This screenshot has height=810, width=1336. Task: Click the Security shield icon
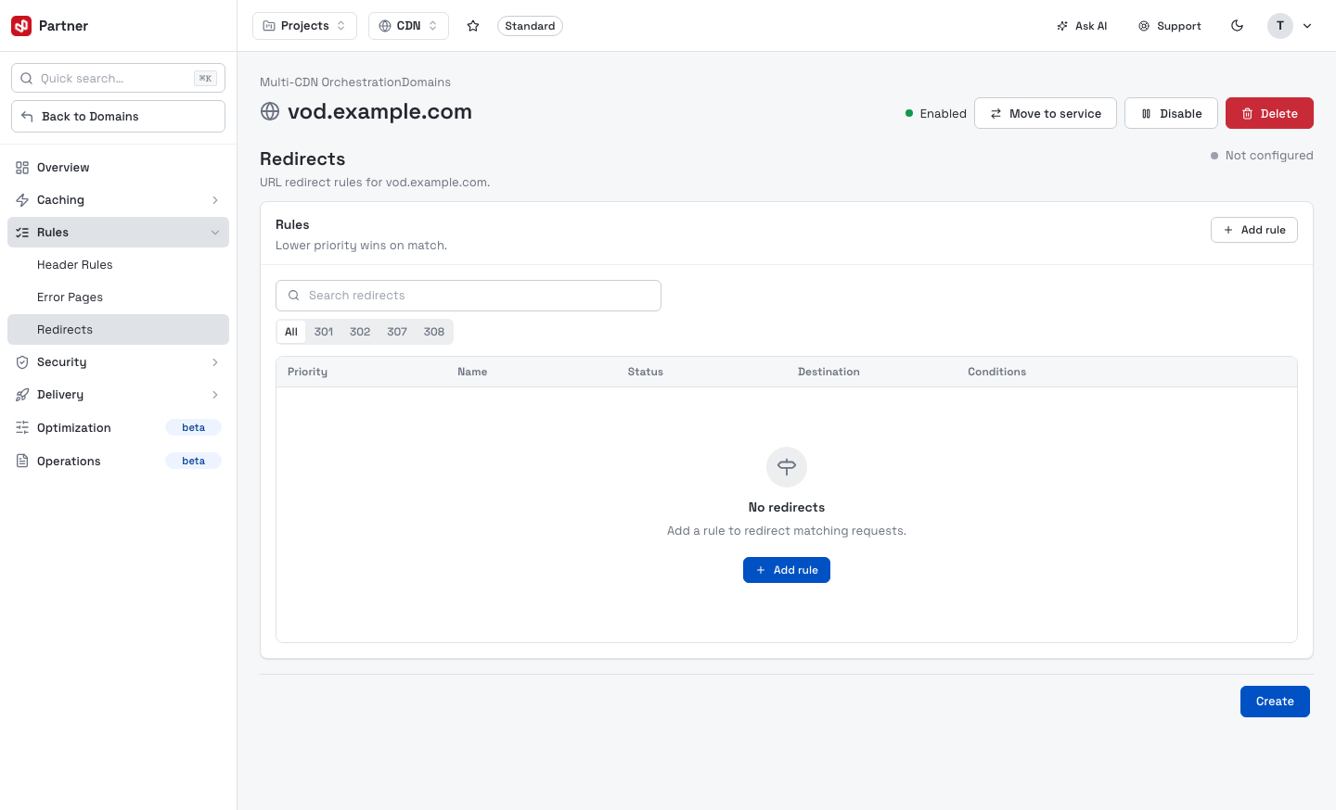coord(22,362)
